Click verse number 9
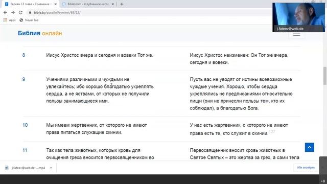Image resolution: width=327 pixels, height=184 pixels. (24, 79)
